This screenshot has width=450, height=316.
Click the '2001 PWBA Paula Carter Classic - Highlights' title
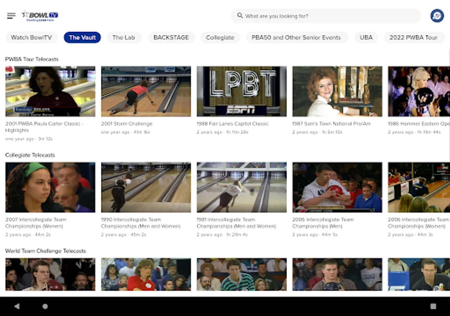point(45,127)
